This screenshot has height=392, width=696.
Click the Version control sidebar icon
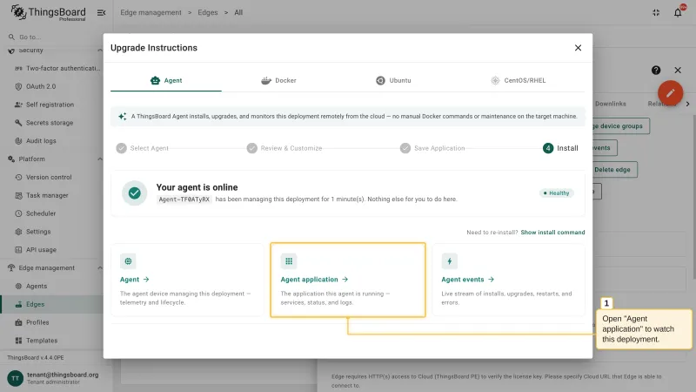pos(18,178)
